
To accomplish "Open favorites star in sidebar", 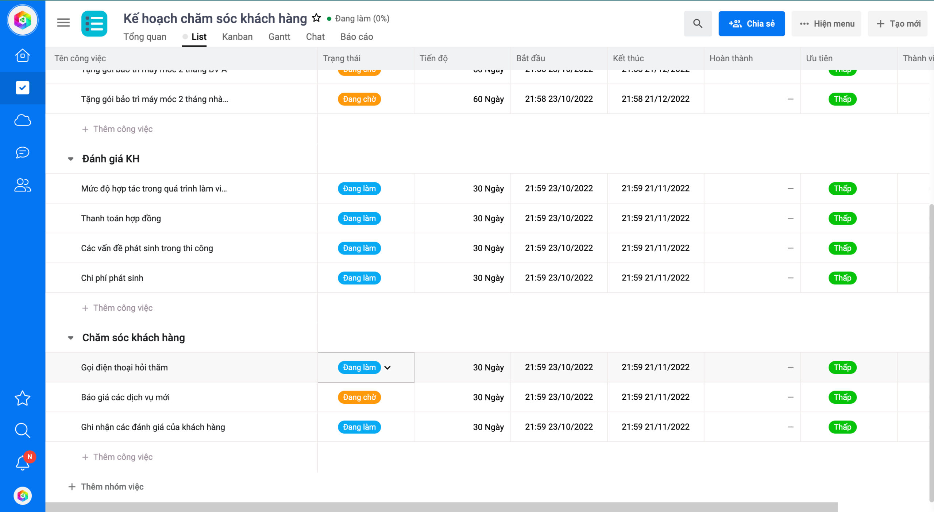I will (23, 398).
